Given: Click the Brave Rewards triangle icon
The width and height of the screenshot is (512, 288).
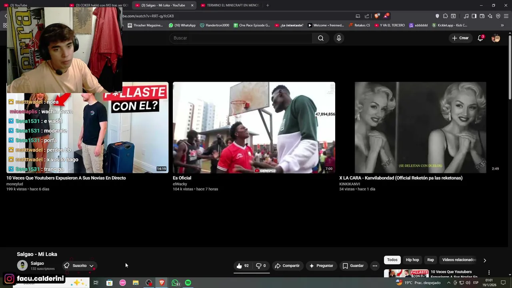Looking at the screenshot, I should tap(386, 16).
